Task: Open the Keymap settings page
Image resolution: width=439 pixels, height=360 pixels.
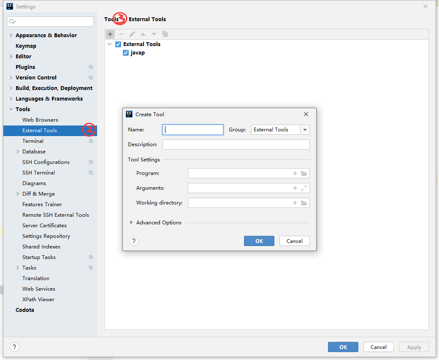Action: [x=26, y=46]
